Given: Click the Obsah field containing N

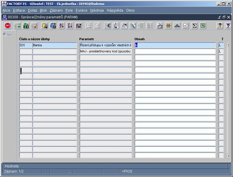Looking at the screenshot, I should tap(175, 45).
